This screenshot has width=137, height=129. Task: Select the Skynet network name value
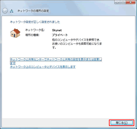(57, 30)
